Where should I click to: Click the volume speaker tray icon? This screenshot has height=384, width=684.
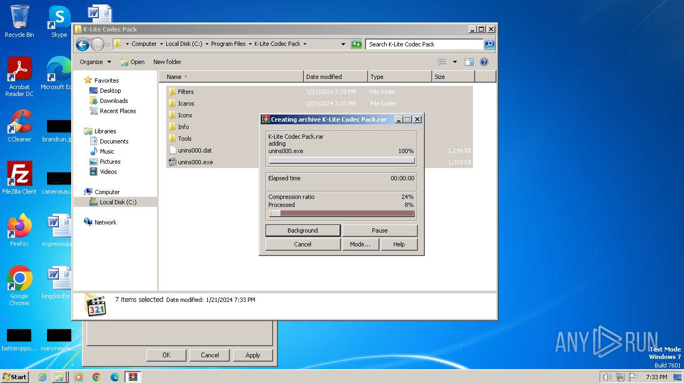(x=608, y=377)
